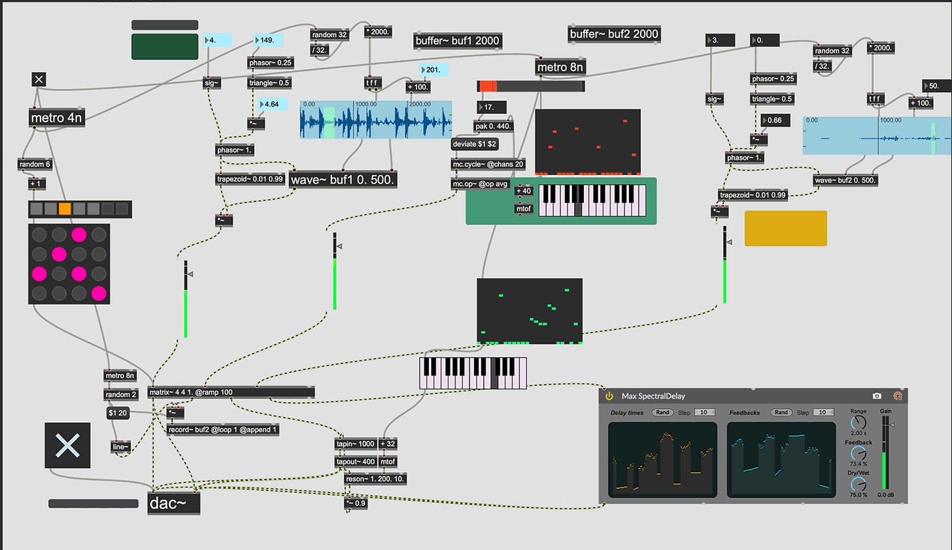The width and height of the screenshot is (952, 550).
Task: Select the line~ object
Action: [120, 447]
